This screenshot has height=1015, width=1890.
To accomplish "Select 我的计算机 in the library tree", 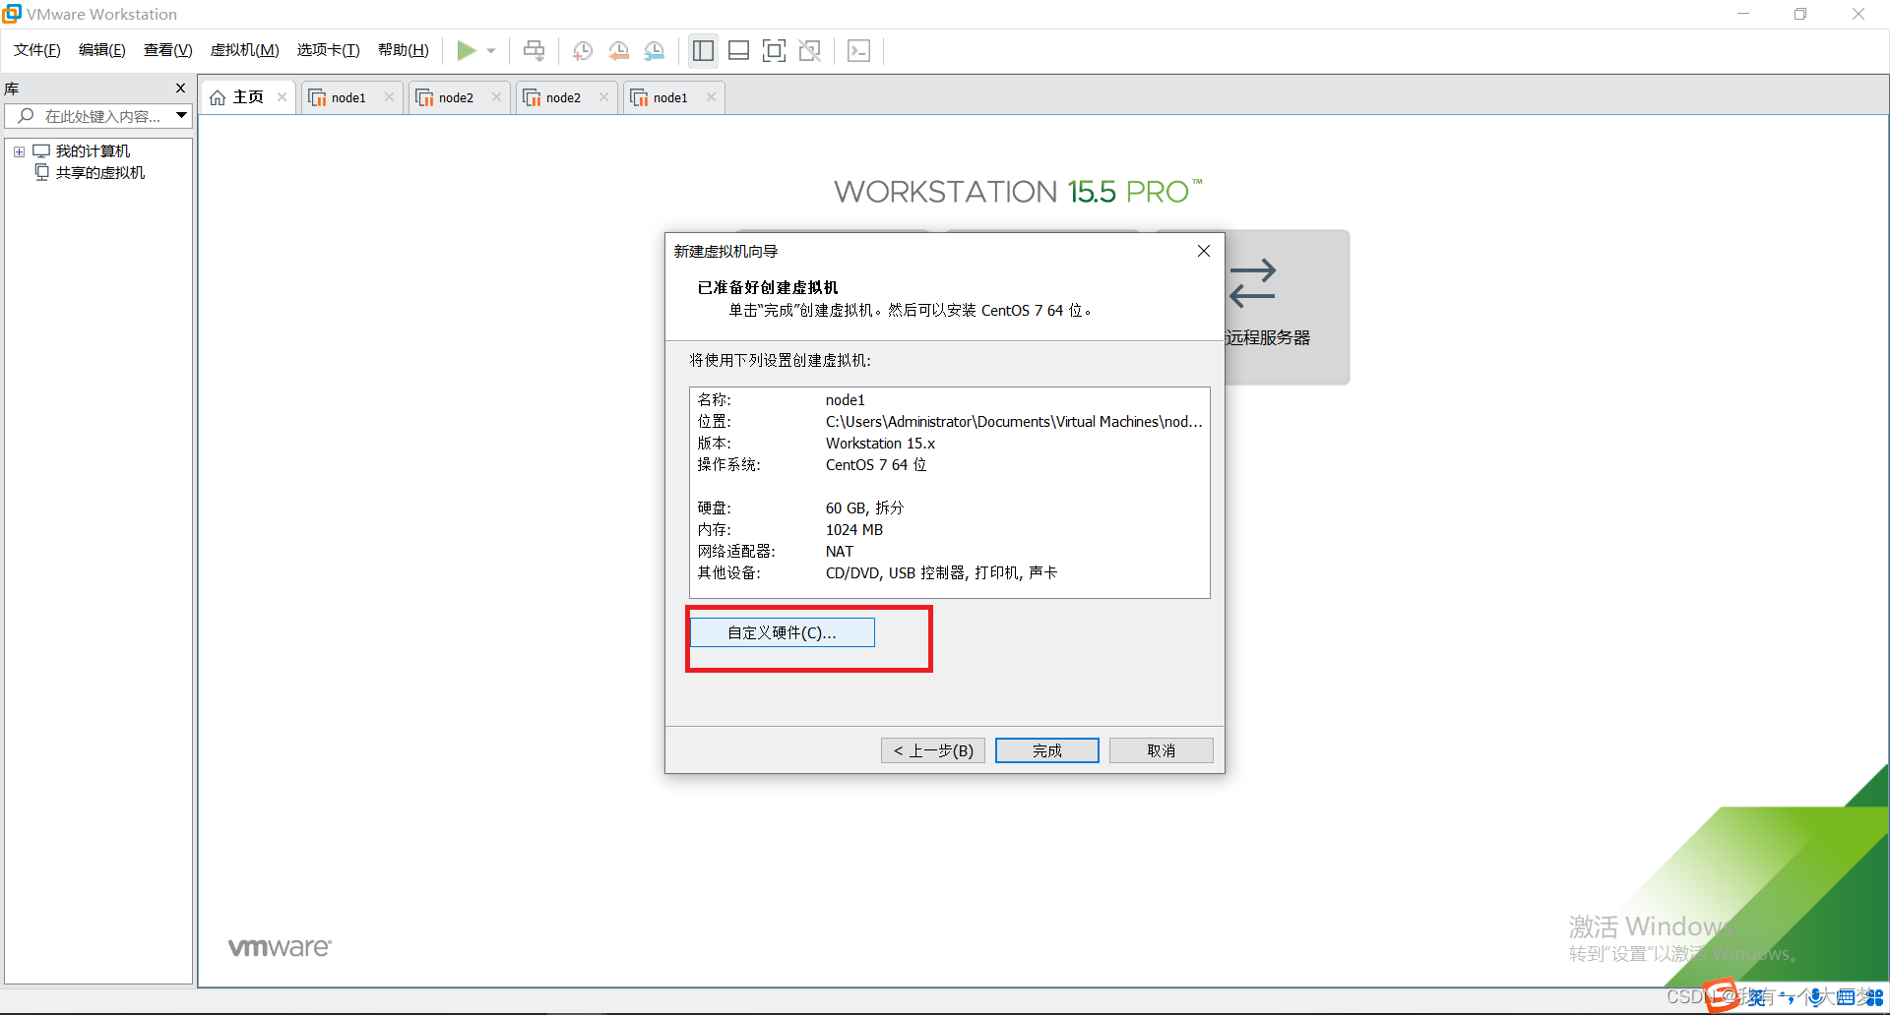I will pos(93,151).
